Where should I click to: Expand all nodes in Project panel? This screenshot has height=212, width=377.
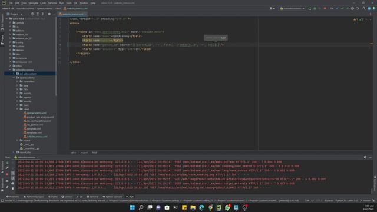pyautogui.click(x=38, y=14)
